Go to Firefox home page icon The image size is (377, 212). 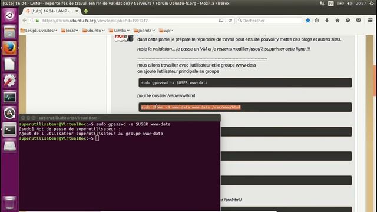pyautogui.click(x=338, y=21)
